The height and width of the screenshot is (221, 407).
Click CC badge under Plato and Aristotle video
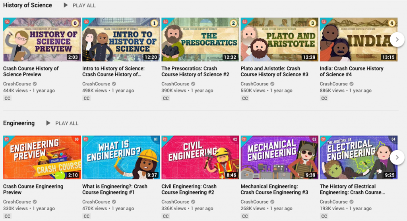[x=245, y=99]
